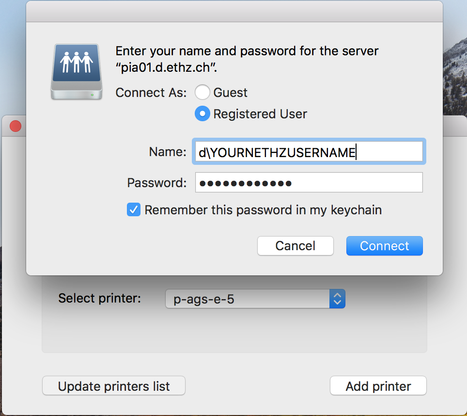467x416 pixels.
Task: Click the Guest label text
Action: point(230,93)
